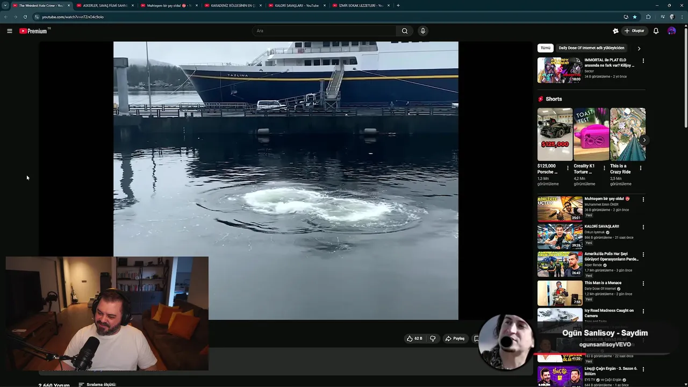This screenshot has height=387, width=688.
Task: Open options for This is a Crazy Ride short
Action: click(640, 168)
